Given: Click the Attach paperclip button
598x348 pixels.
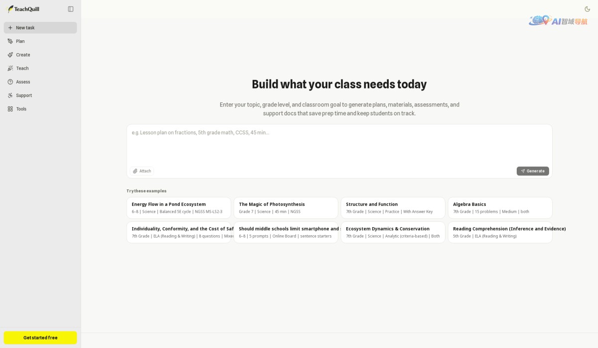Looking at the screenshot, I should click(x=142, y=171).
